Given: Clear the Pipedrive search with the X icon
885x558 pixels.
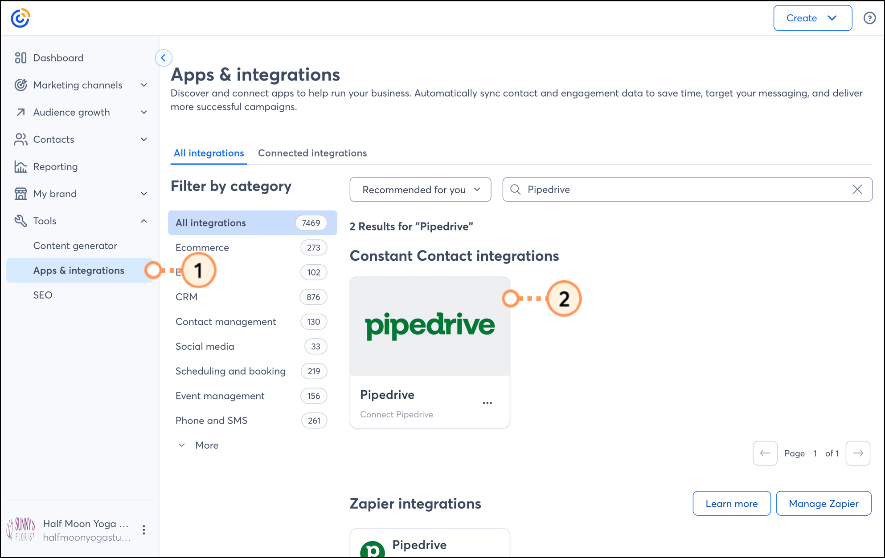Looking at the screenshot, I should coord(857,190).
